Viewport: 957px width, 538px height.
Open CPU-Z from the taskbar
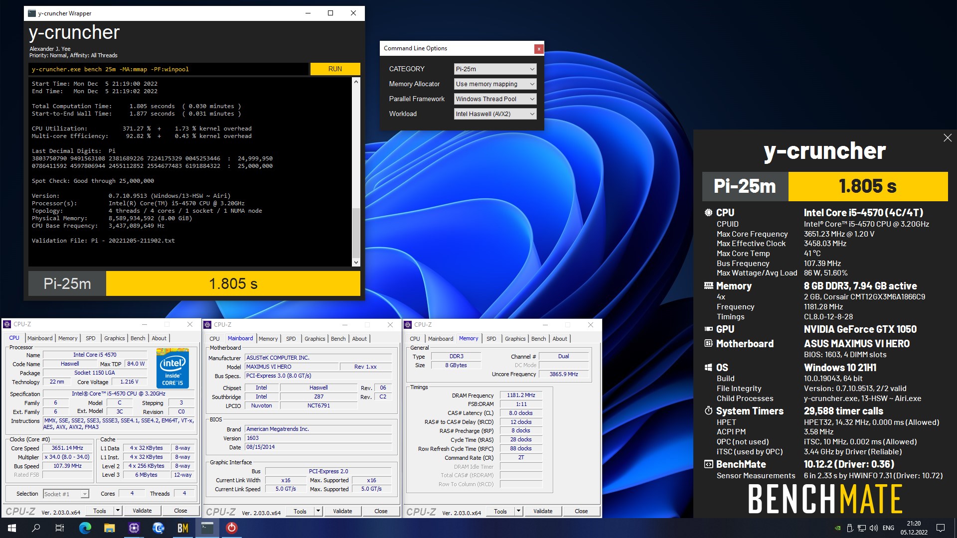coord(134,528)
